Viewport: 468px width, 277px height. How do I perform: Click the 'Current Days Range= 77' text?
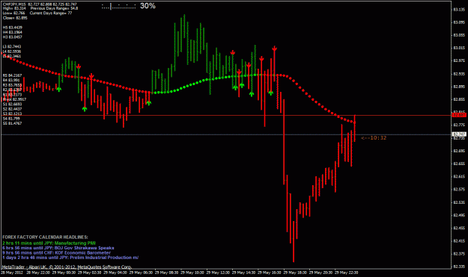click(51, 13)
